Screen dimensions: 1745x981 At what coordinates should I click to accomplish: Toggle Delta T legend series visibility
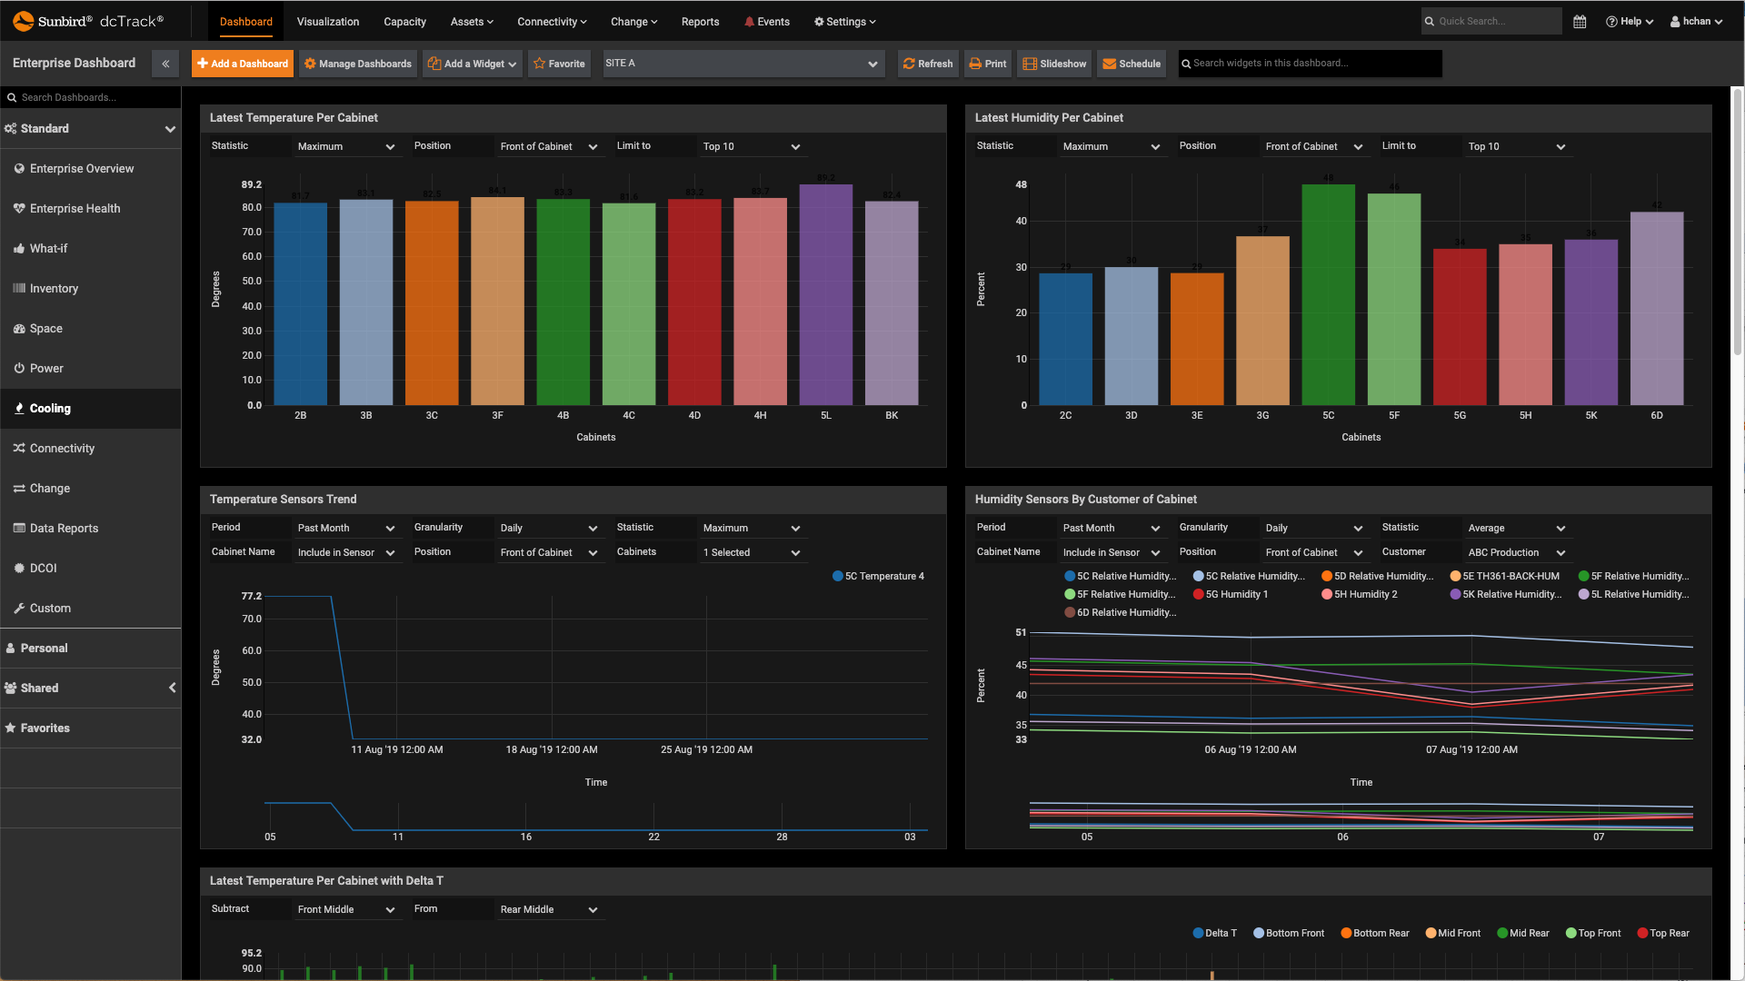pyautogui.click(x=1214, y=933)
